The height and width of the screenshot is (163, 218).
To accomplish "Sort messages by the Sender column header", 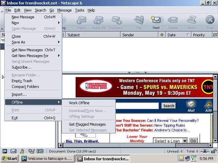I will coord(139,35).
